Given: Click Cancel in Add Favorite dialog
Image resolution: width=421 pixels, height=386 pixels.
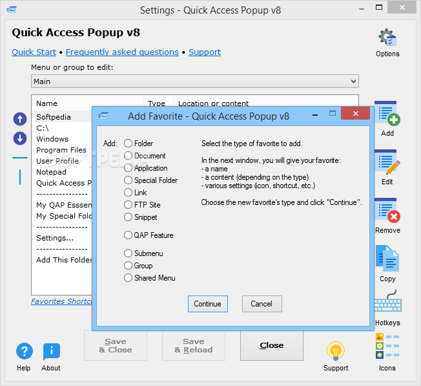Looking at the screenshot, I should [x=262, y=304].
